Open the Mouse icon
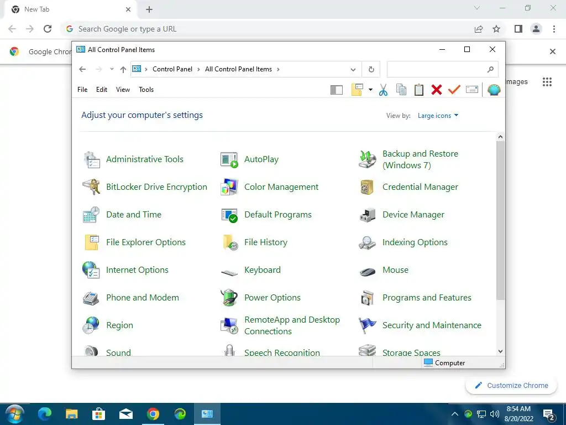The height and width of the screenshot is (425, 566). coord(368,271)
